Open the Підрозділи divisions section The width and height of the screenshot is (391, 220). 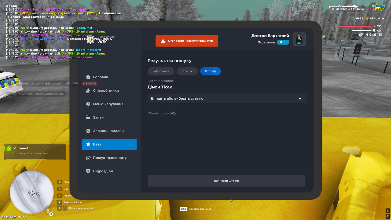(109, 171)
